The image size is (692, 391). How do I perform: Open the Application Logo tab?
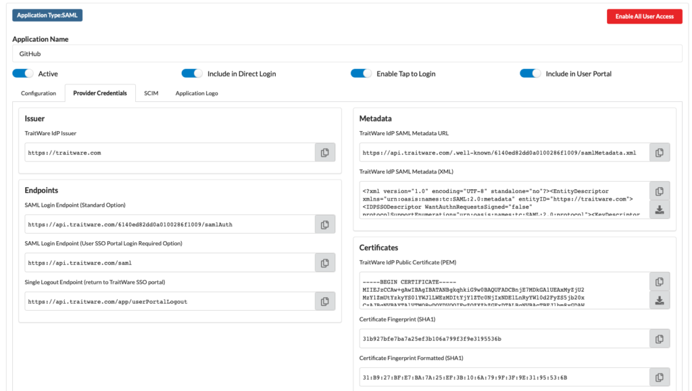pos(197,93)
